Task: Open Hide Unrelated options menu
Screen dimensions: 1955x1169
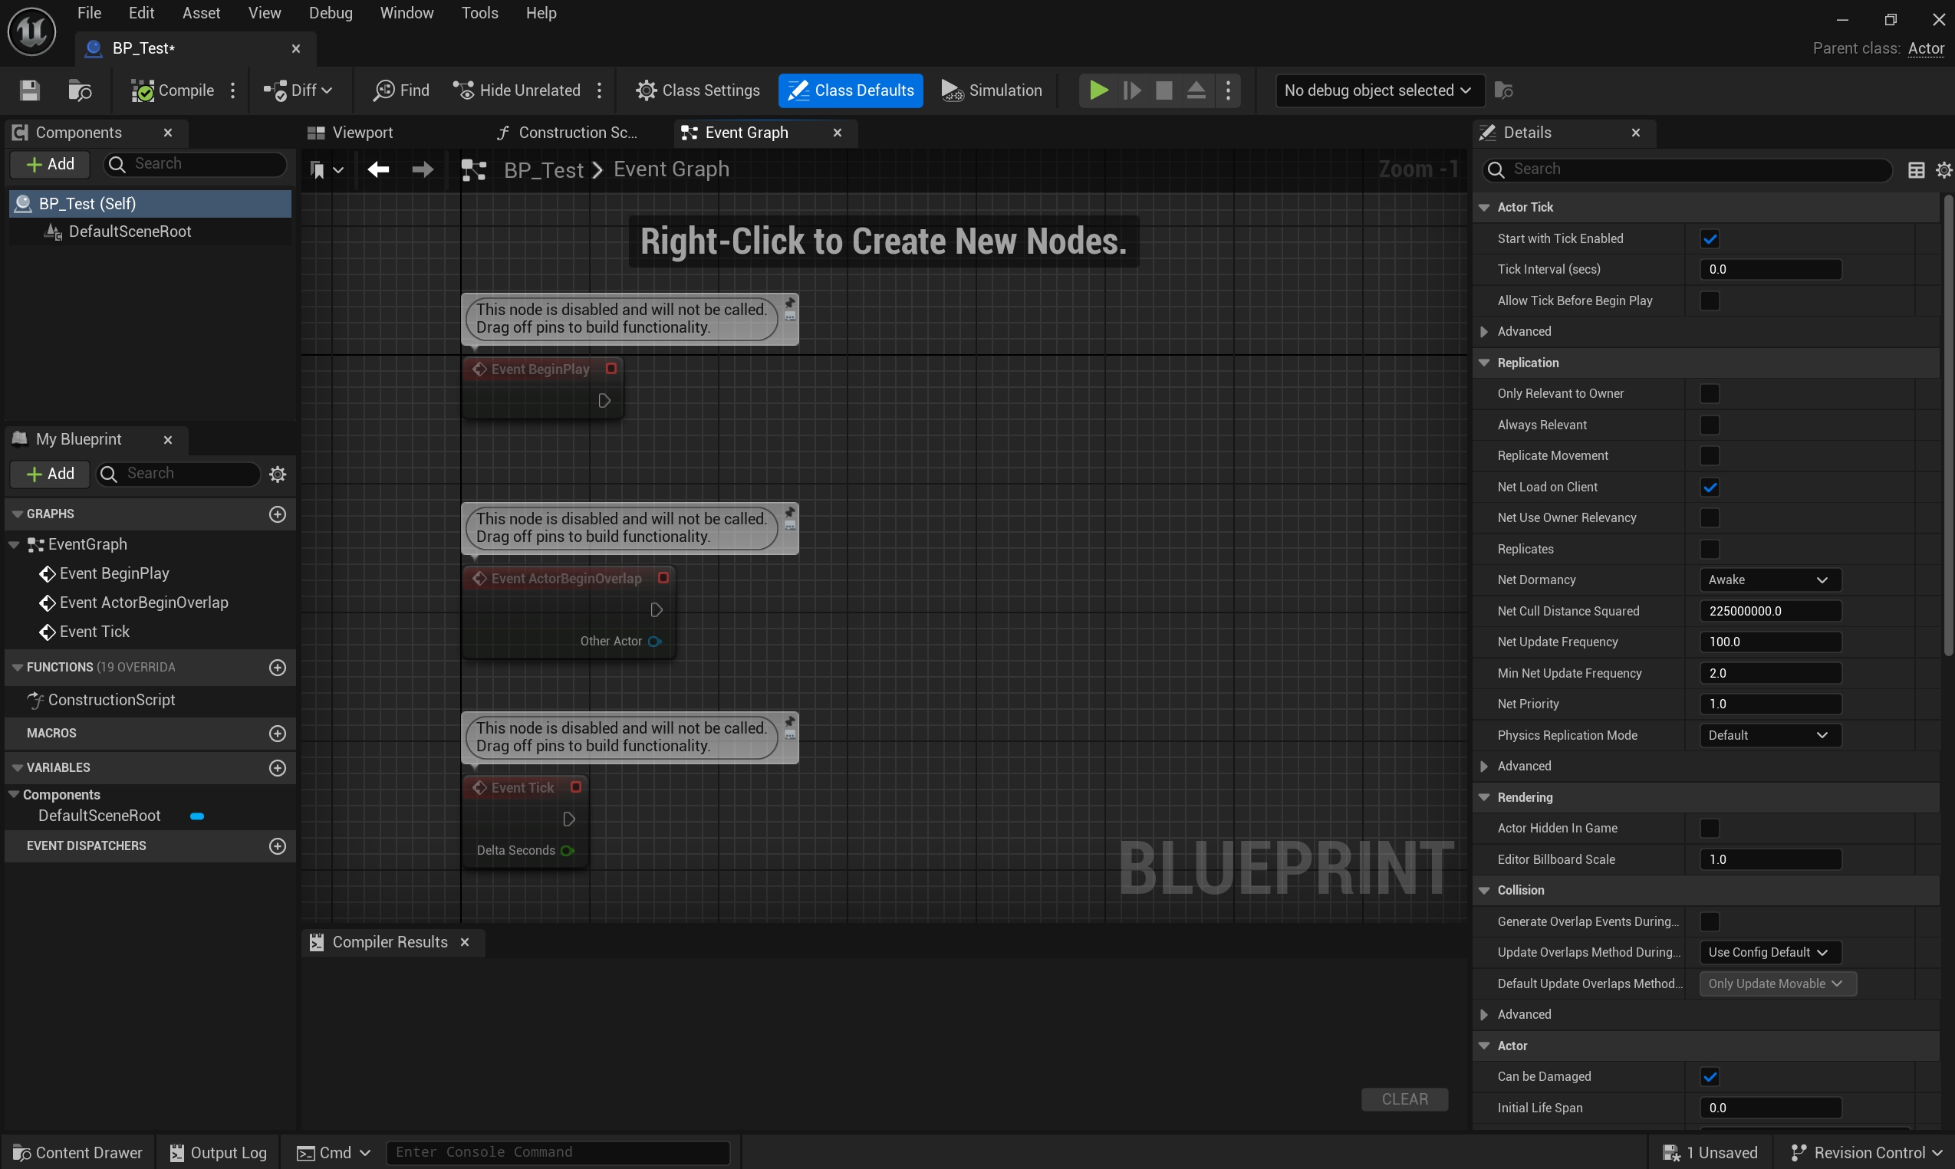Action: 600,90
